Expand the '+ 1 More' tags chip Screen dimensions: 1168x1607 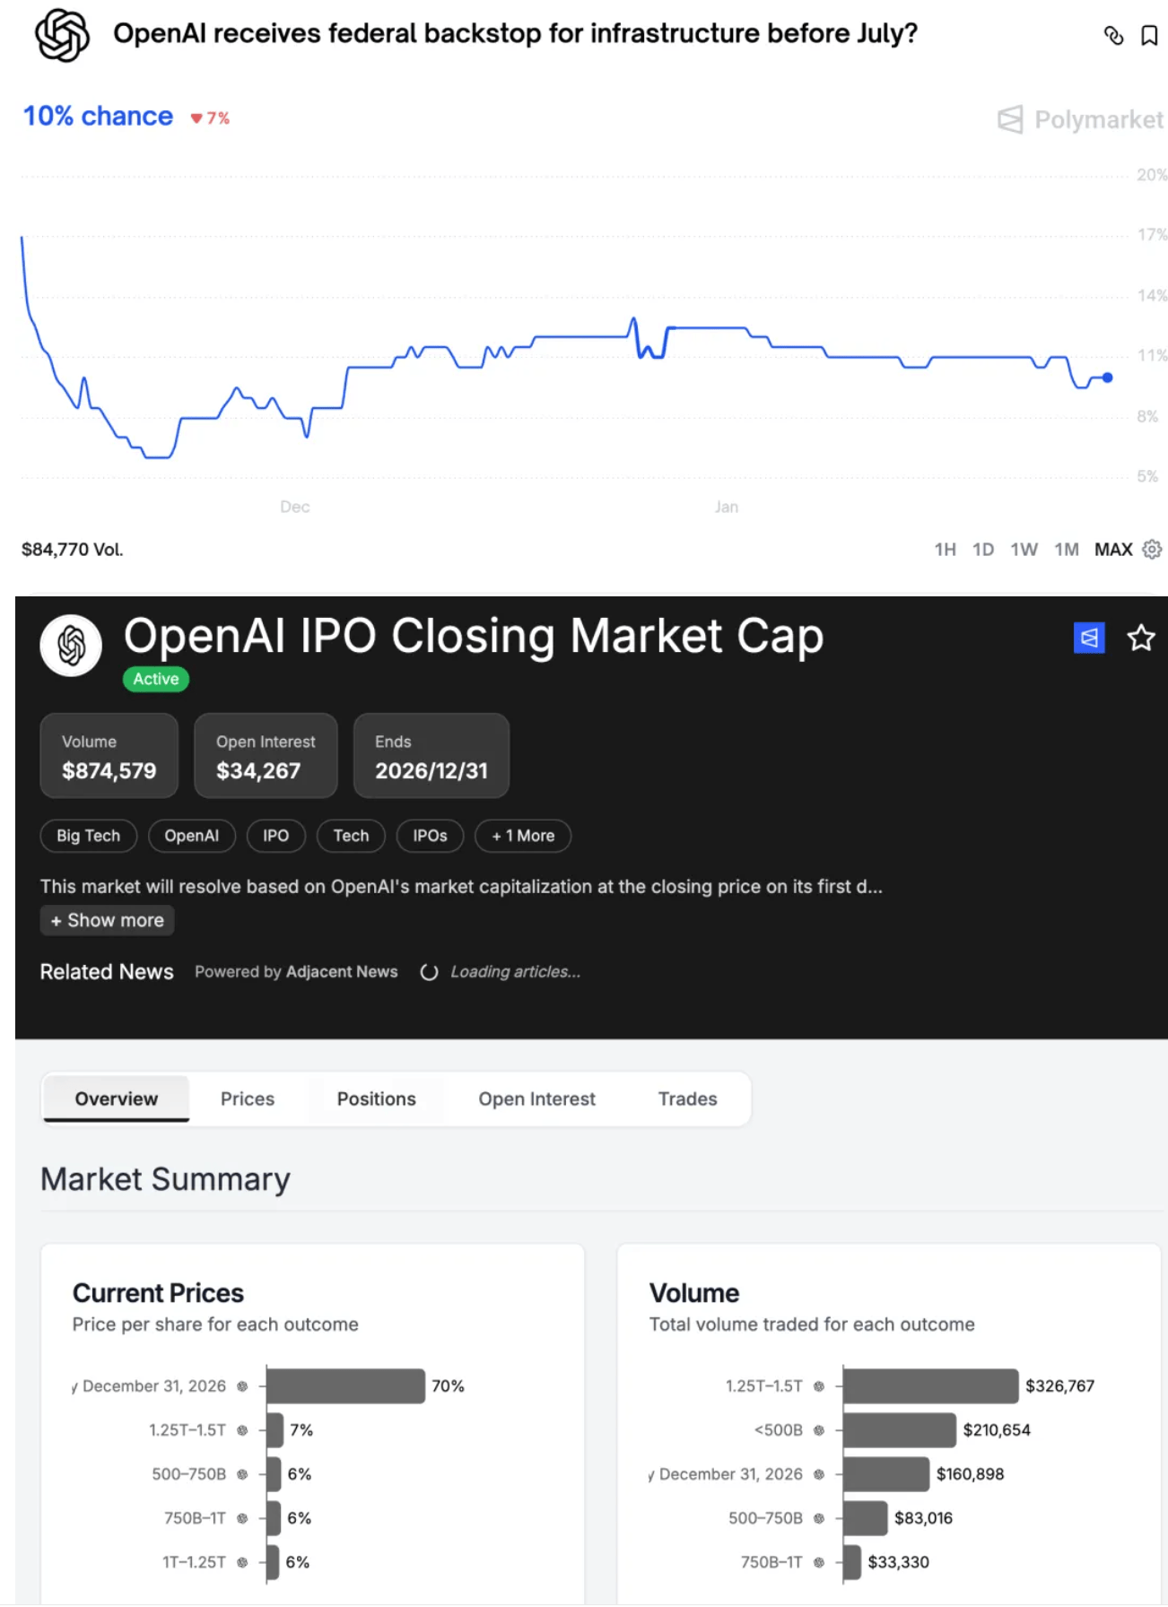coord(523,836)
